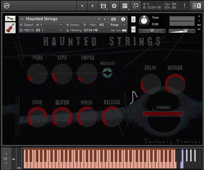The width and height of the screenshot is (204, 170).
Task: Click the DELAY knob
Action: click(151, 84)
